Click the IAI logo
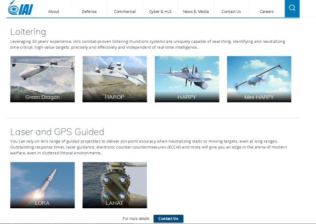Viewport: 316px width, 224px height. tap(19, 9)
